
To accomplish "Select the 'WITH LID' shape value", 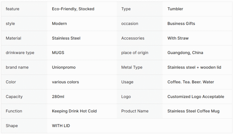I will click(61, 126).
